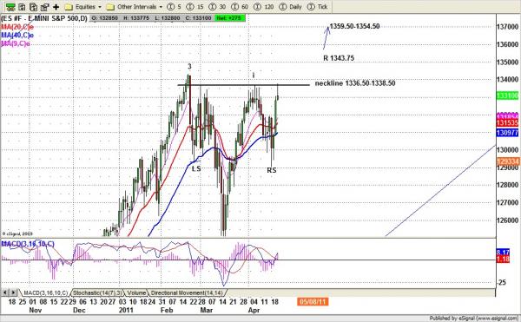
Task: Click the 2011 year label on time axis
Action: pos(126,310)
